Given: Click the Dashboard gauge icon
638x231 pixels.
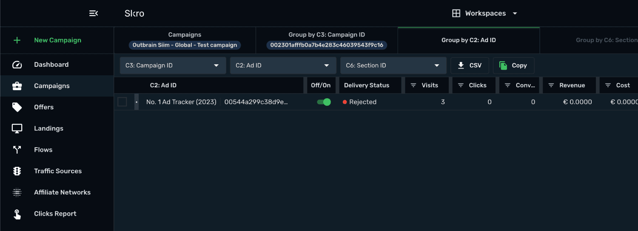Looking at the screenshot, I should click(x=17, y=65).
